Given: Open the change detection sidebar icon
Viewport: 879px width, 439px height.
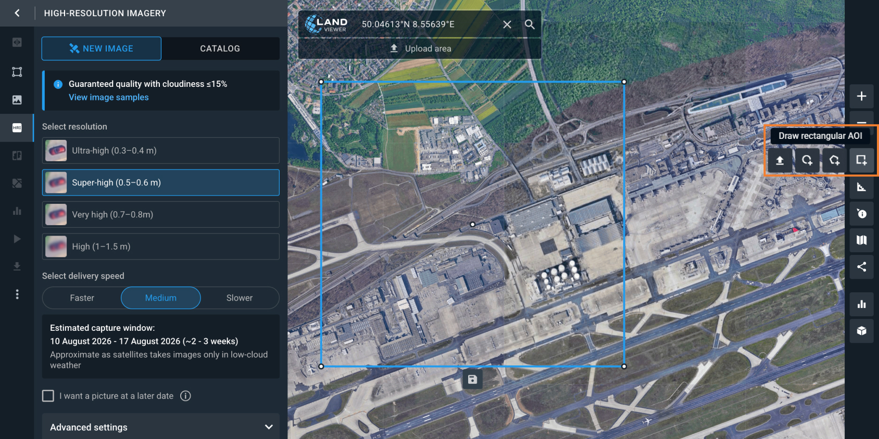Looking at the screenshot, I should (17, 183).
